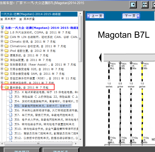Open 页4: 发动机舱盖接触开关 page
155x152 pixels.
[x=46, y=101]
